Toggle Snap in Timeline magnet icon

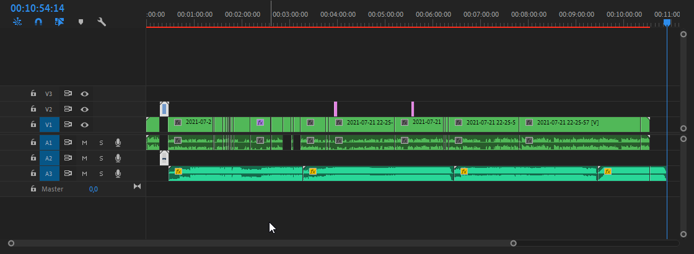[38, 22]
